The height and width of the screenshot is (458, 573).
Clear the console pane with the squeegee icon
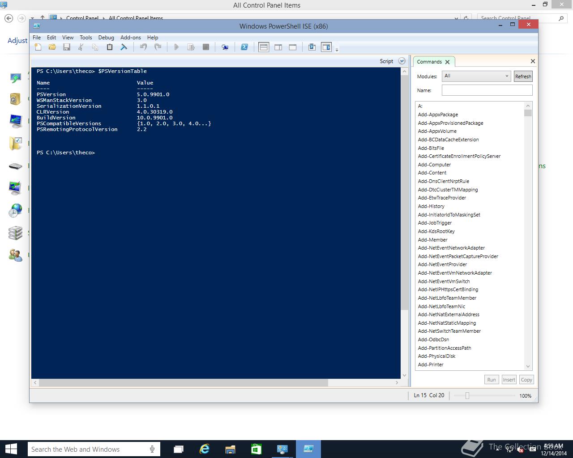(124, 47)
